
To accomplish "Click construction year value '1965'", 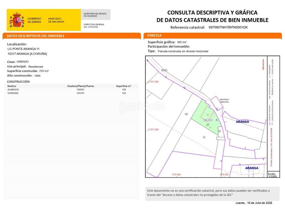I will pyautogui.click(x=37, y=76).
